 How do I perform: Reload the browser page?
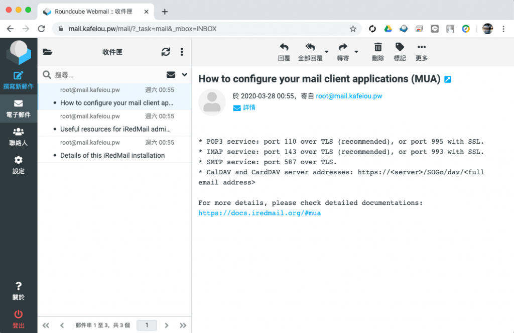(41, 29)
